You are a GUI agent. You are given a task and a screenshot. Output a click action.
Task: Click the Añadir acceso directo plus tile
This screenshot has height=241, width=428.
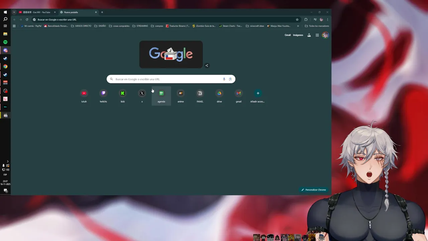click(258, 96)
